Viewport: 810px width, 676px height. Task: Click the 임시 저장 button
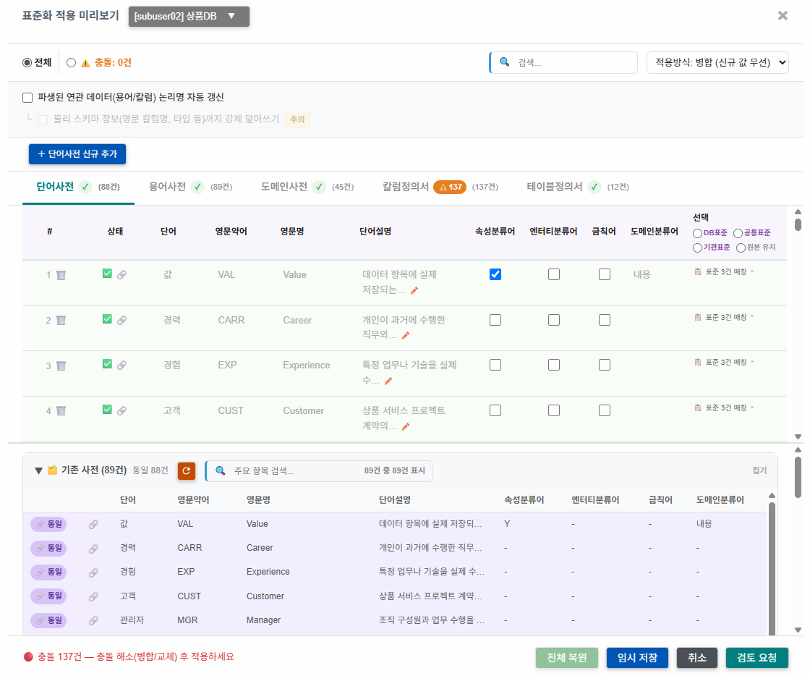[637, 658]
